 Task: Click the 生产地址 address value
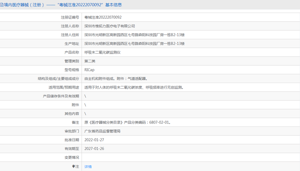click(134, 44)
